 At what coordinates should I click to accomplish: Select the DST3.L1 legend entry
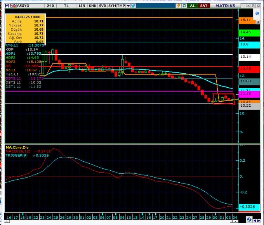coord(23,83)
